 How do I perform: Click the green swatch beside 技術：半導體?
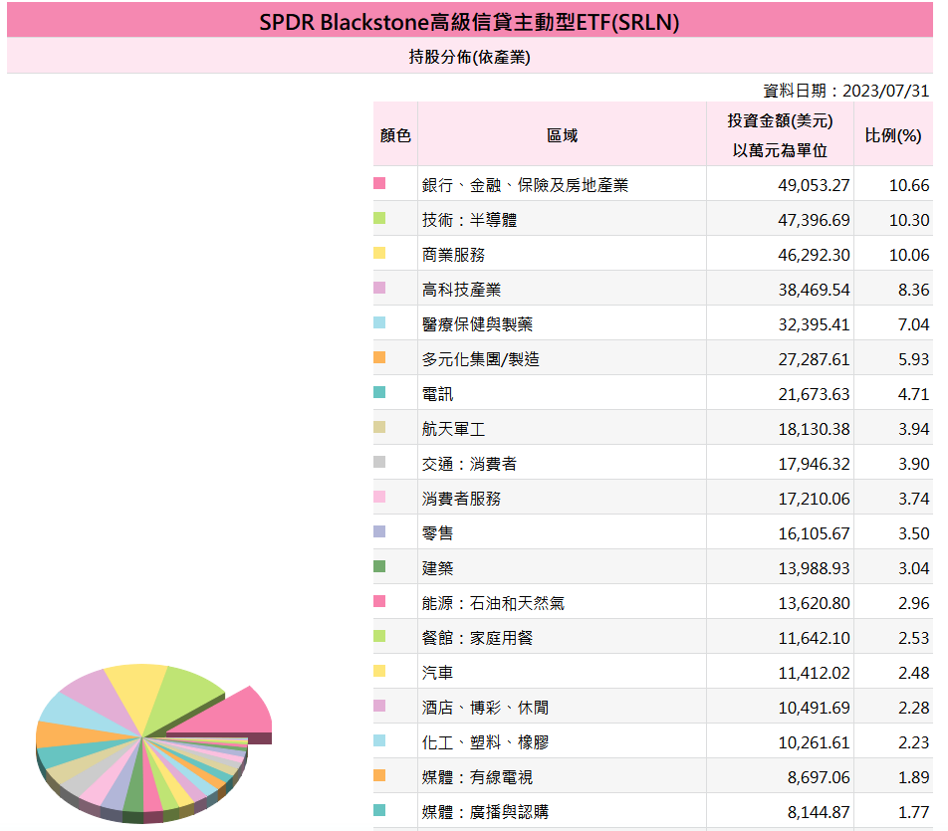(x=379, y=219)
